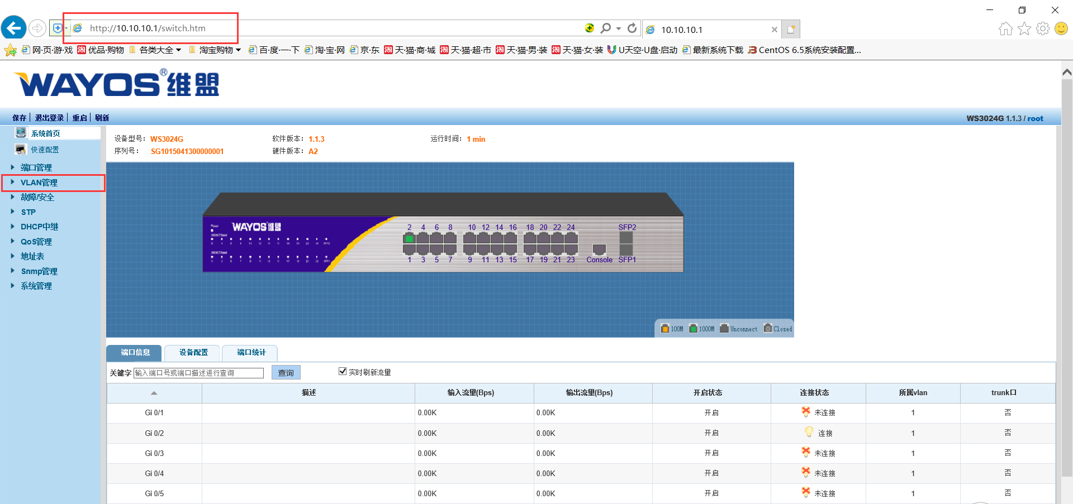The width and height of the screenshot is (1073, 504).
Task: Click the 所属vlan column header
Action: [x=913, y=393]
